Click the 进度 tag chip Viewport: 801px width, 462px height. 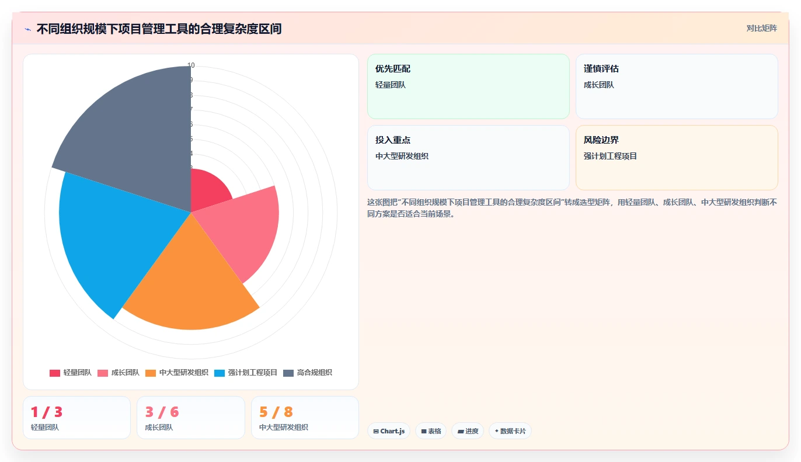[x=468, y=431]
